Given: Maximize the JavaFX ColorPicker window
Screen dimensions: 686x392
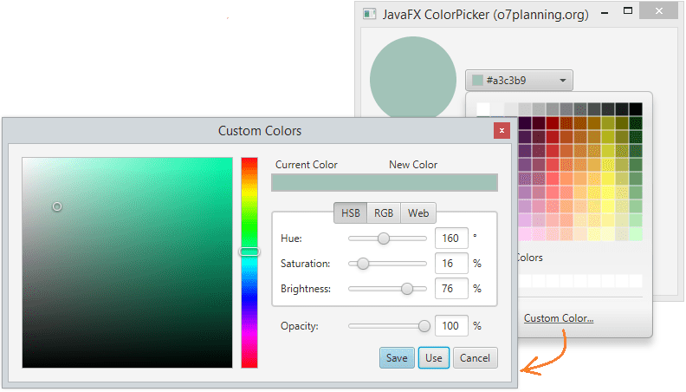Looking at the screenshot, I should coord(628,11).
